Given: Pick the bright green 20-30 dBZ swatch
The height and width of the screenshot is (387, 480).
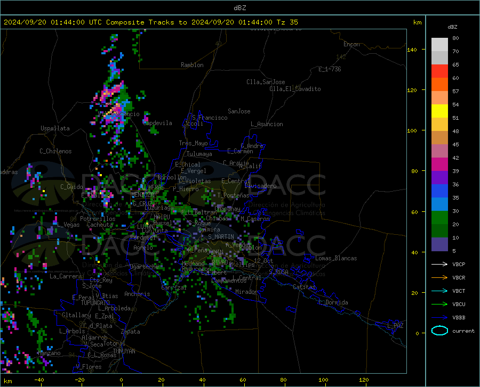Looking at the screenshot, I should pos(439,218).
